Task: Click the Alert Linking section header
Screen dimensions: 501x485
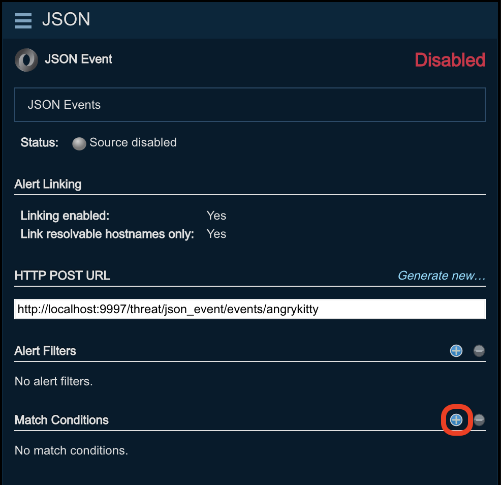Action: [48, 184]
